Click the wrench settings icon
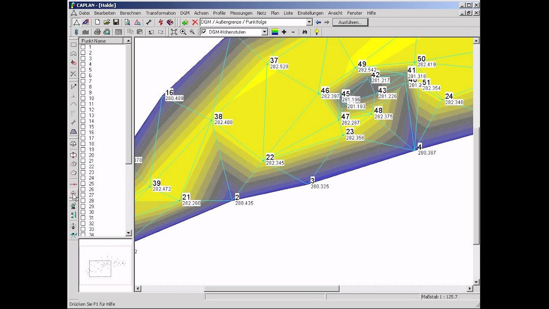Screen dimensions: 549x309 pos(149,22)
